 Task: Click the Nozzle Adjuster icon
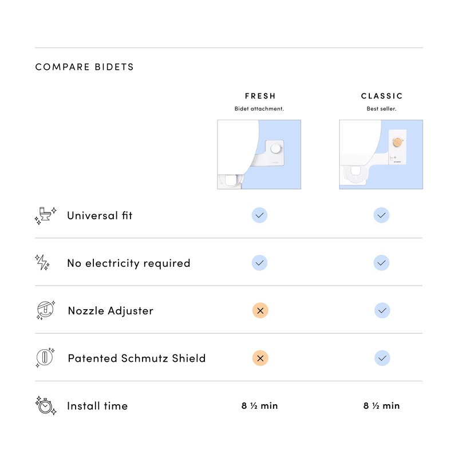coord(46,310)
